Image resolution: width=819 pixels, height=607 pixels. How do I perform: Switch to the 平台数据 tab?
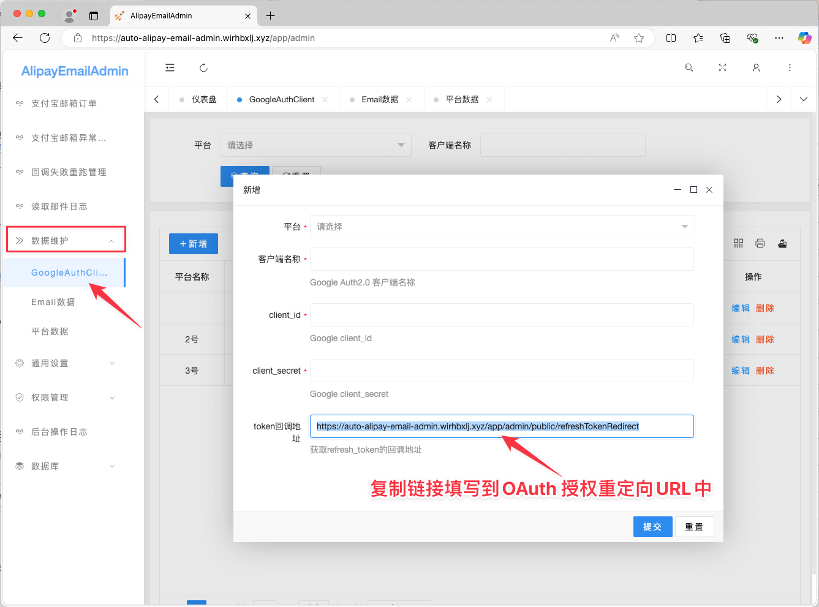[x=462, y=99]
